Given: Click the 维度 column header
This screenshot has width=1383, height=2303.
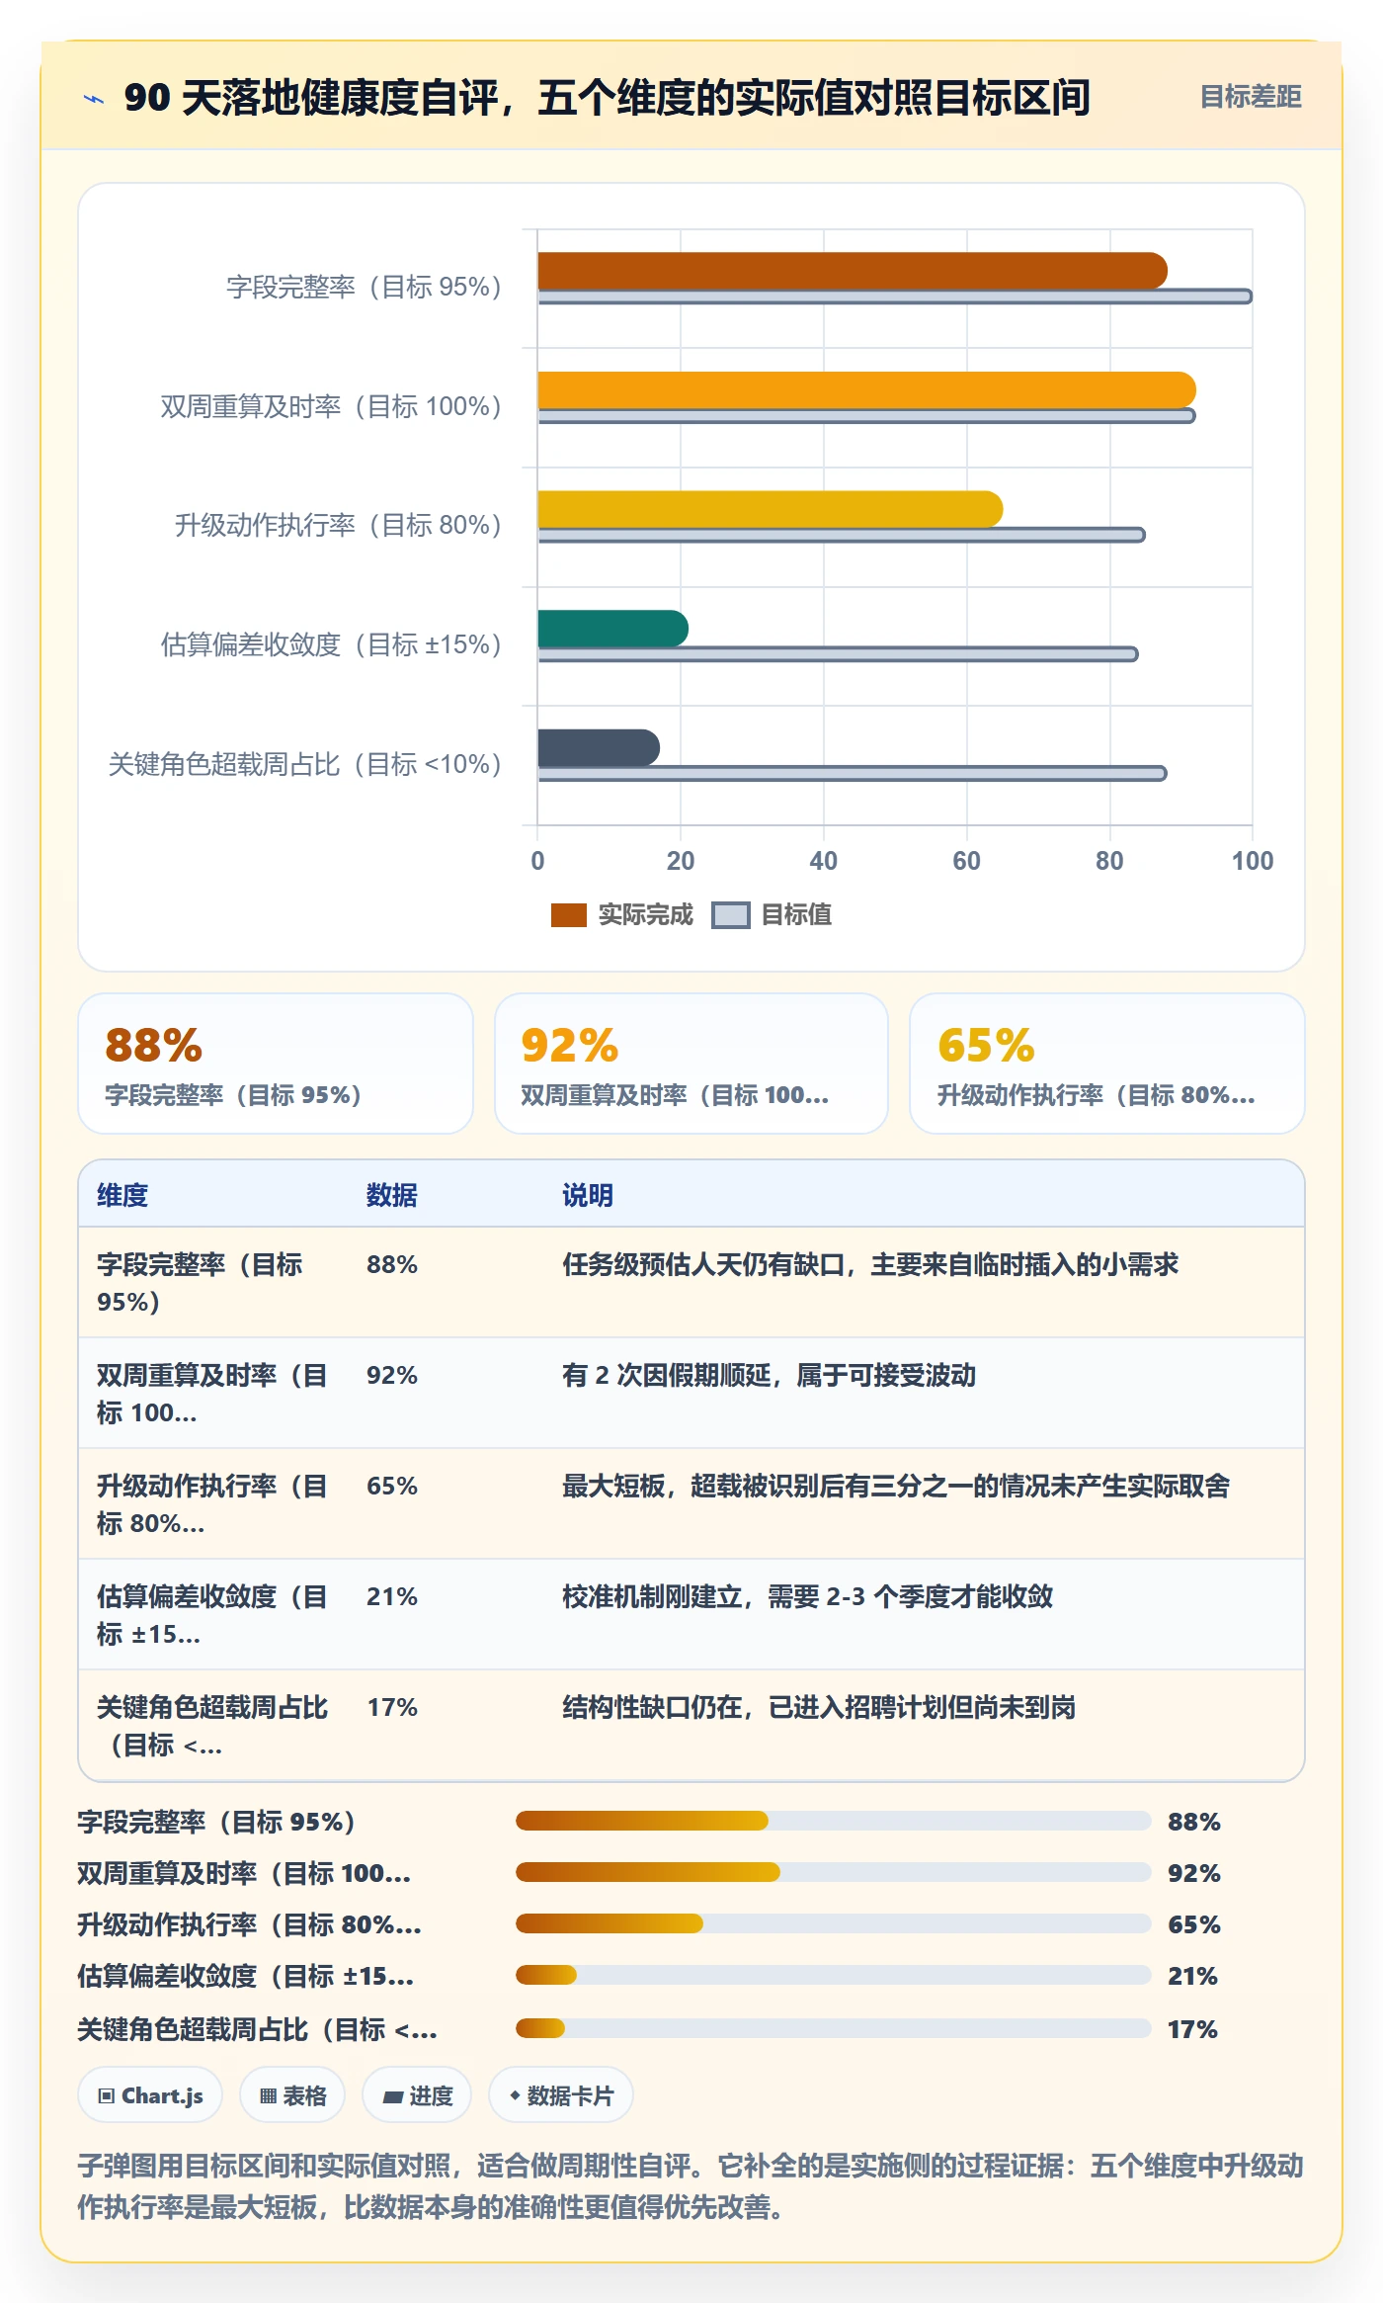Looking at the screenshot, I should click(122, 1195).
